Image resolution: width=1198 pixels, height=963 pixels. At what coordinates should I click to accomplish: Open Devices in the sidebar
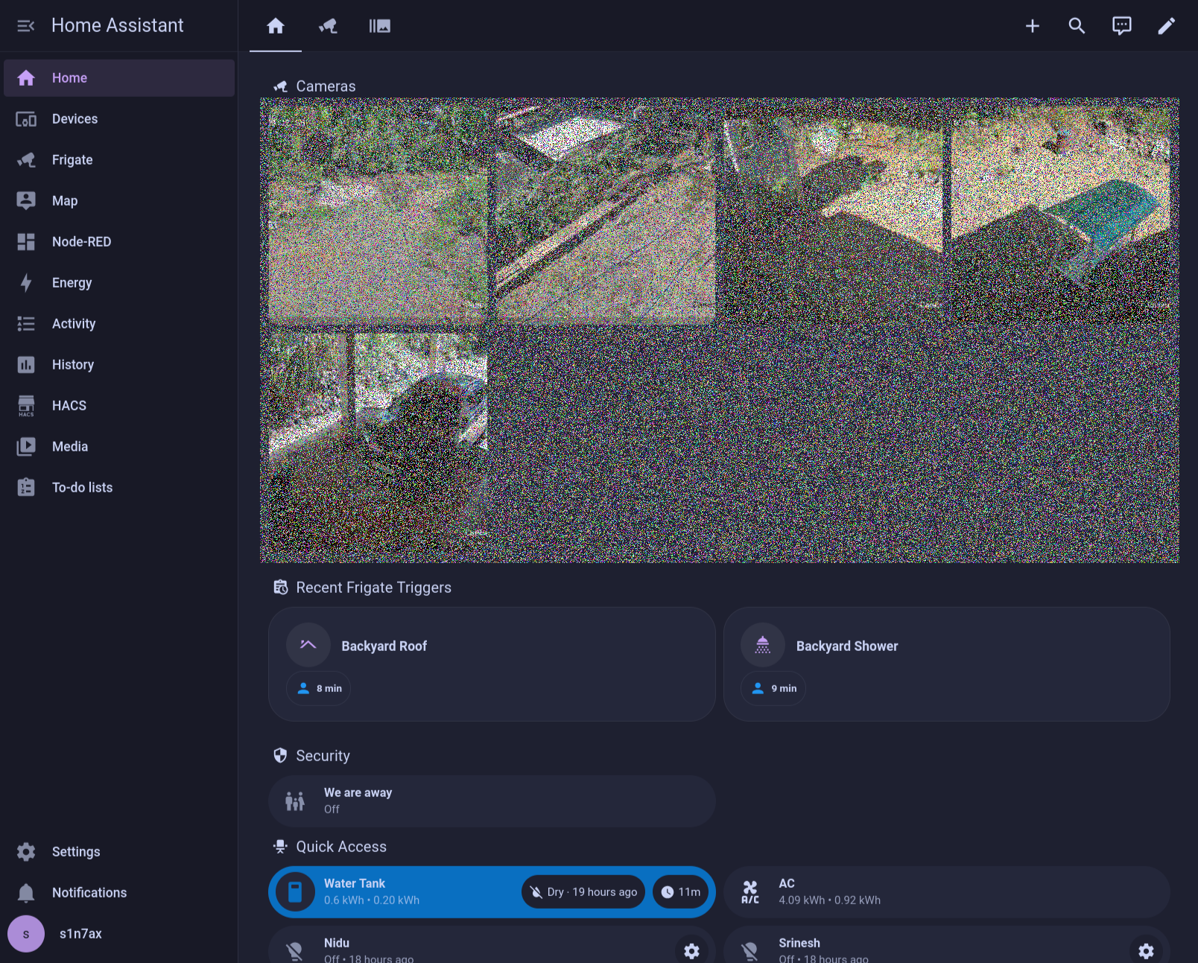(x=119, y=119)
